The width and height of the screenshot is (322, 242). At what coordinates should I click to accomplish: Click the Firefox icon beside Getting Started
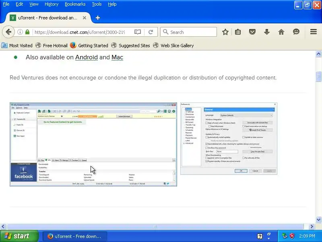tap(73, 45)
